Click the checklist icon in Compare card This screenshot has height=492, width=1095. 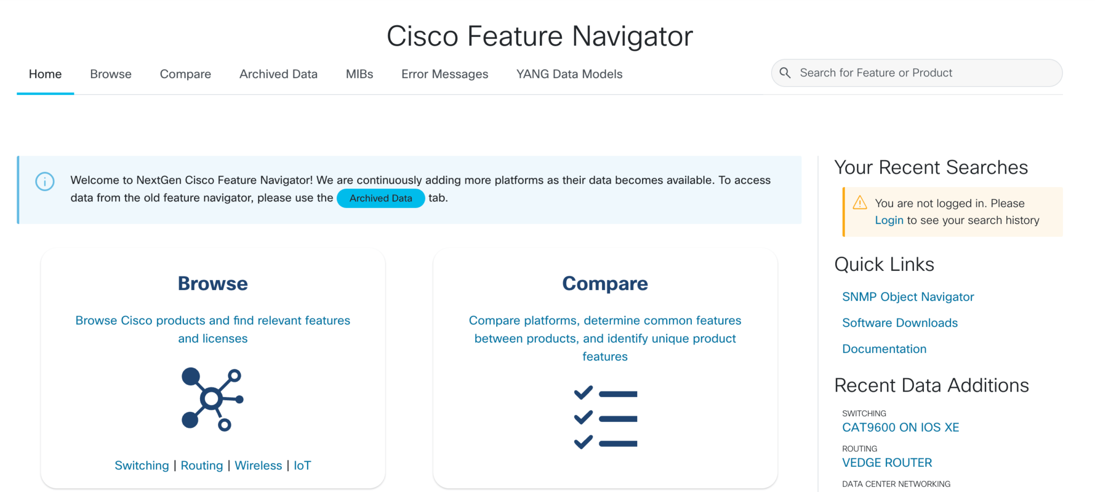point(605,418)
